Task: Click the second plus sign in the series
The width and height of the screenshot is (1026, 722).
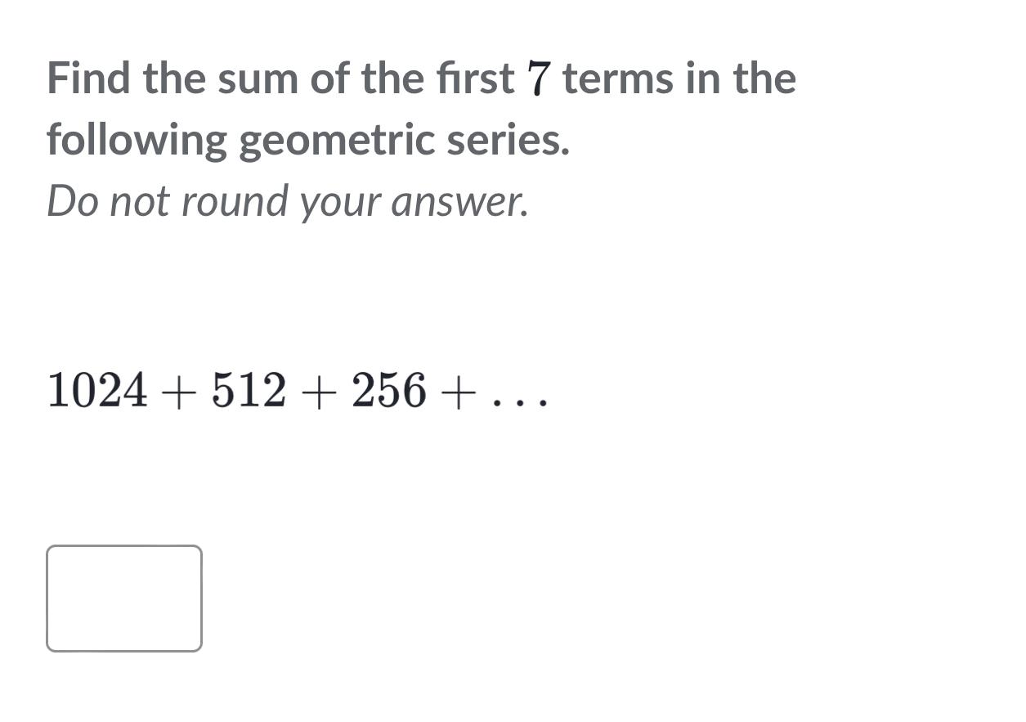Action: pos(320,392)
